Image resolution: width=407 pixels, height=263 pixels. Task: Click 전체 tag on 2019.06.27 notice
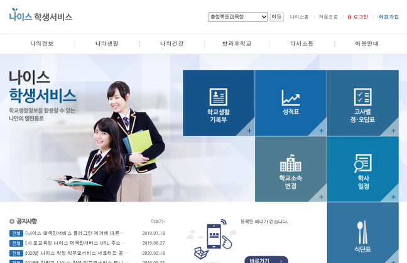coord(16,244)
